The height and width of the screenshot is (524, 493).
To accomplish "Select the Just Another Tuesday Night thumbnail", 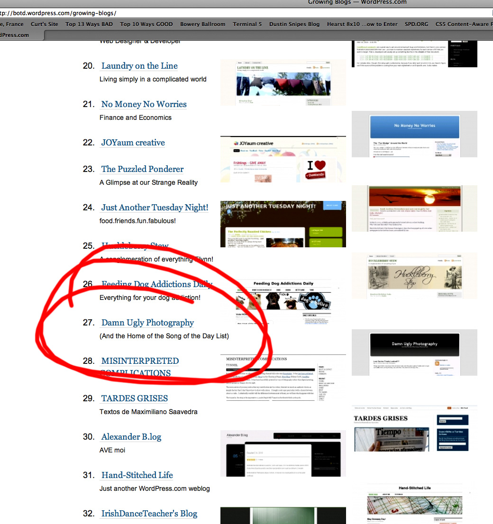I will tap(283, 224).
